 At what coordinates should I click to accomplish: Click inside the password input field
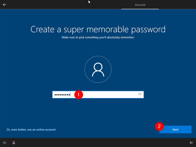[x=98, y=95]
